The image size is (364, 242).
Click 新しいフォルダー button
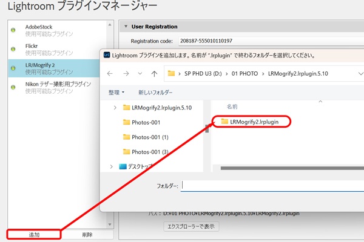(155, 93)
